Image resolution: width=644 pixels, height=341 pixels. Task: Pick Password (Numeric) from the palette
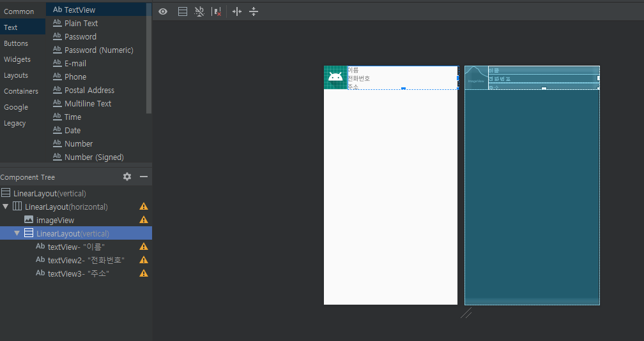pyautogui.click(x=96, y=50)
